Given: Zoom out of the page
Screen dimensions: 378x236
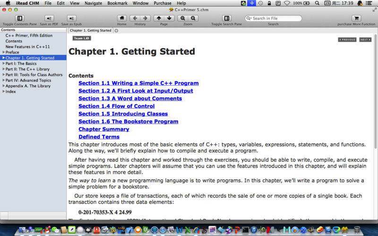Looking at the screenshot, I should pyautogui.click(x=193, y=18).
